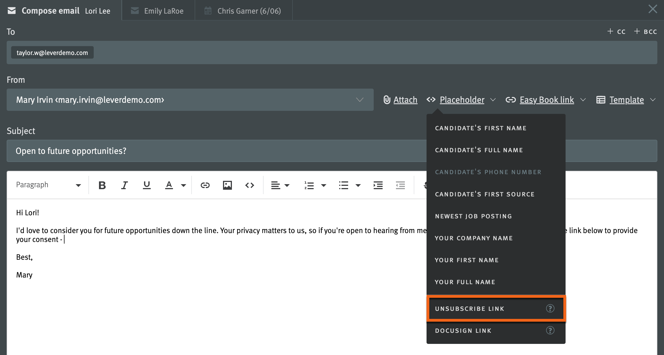
Task: Insert hyperlink using link icon in toolbar
Action: 205,185
